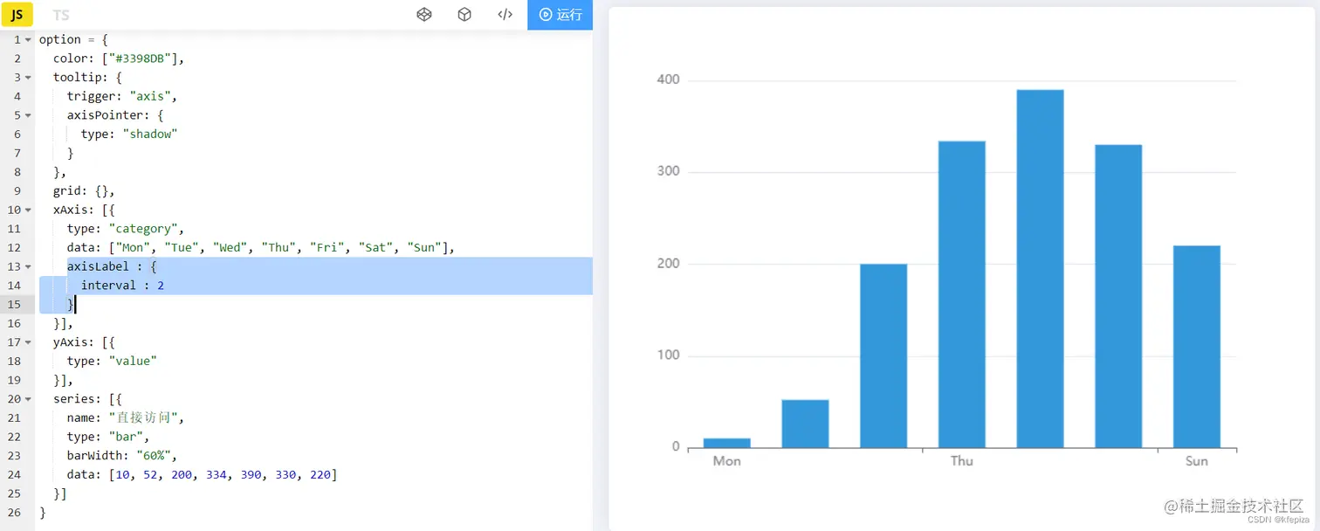Collapse the tooltip block fold arrow on line 3
Image resolution: width=1320 pixels, height=531 pixels.
click(28, 78)
